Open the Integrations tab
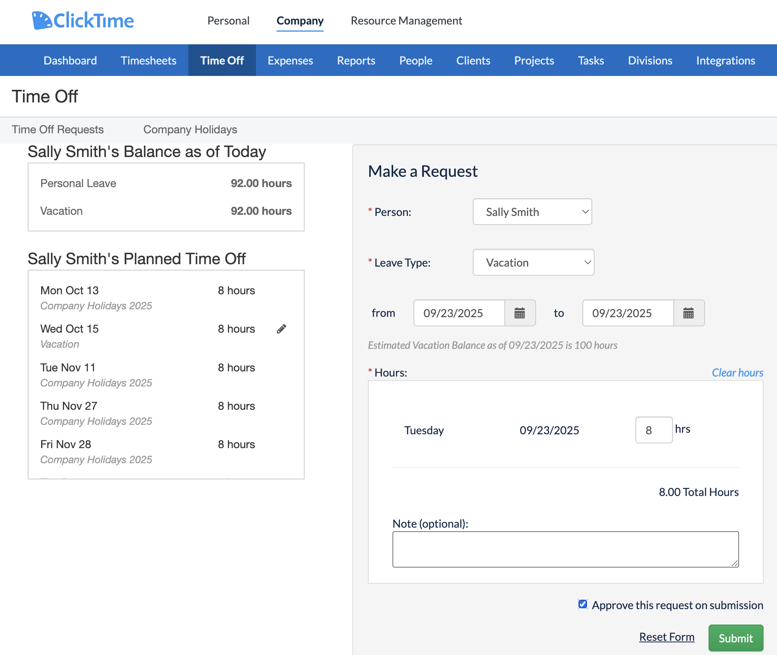Image resolution: width=777 pixels, height=655 pixels. click(726, 60)
